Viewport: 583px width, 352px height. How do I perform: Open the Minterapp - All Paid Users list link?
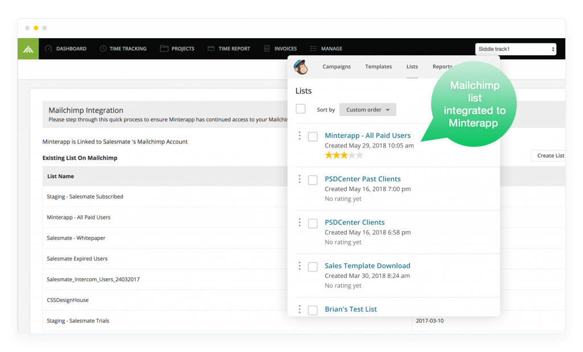[368, 136]
